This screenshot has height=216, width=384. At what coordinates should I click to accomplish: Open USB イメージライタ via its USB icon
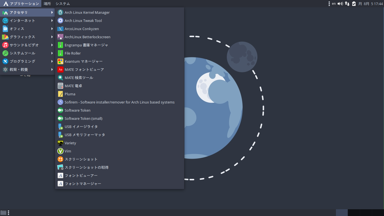[x=60, y=127]
